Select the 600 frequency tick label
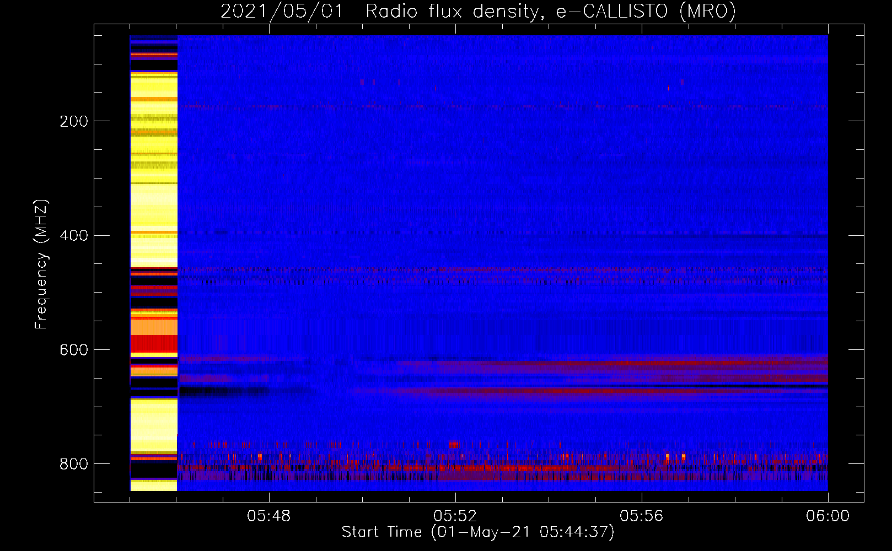 click(74, 350)
